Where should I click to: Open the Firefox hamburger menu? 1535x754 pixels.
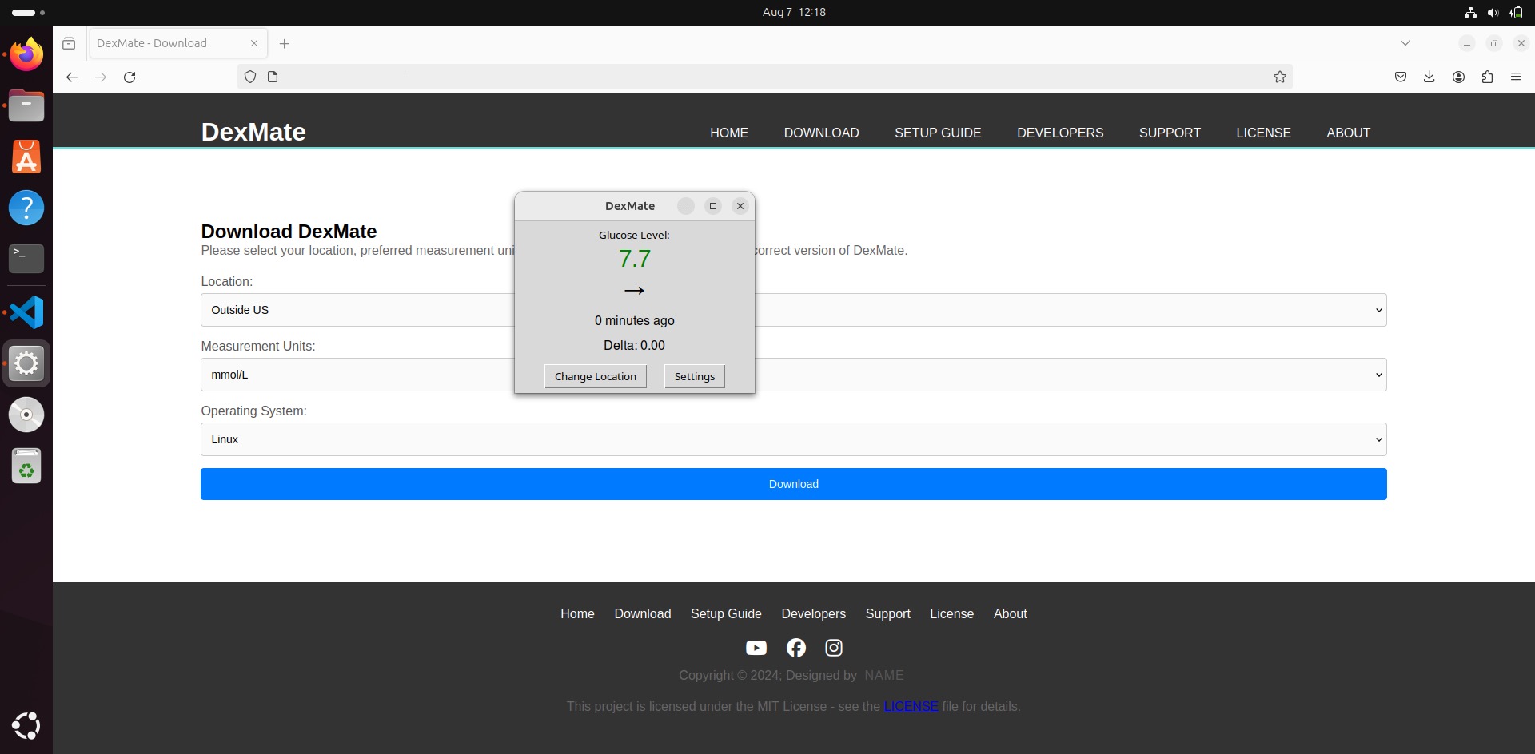pos(1516,77)
